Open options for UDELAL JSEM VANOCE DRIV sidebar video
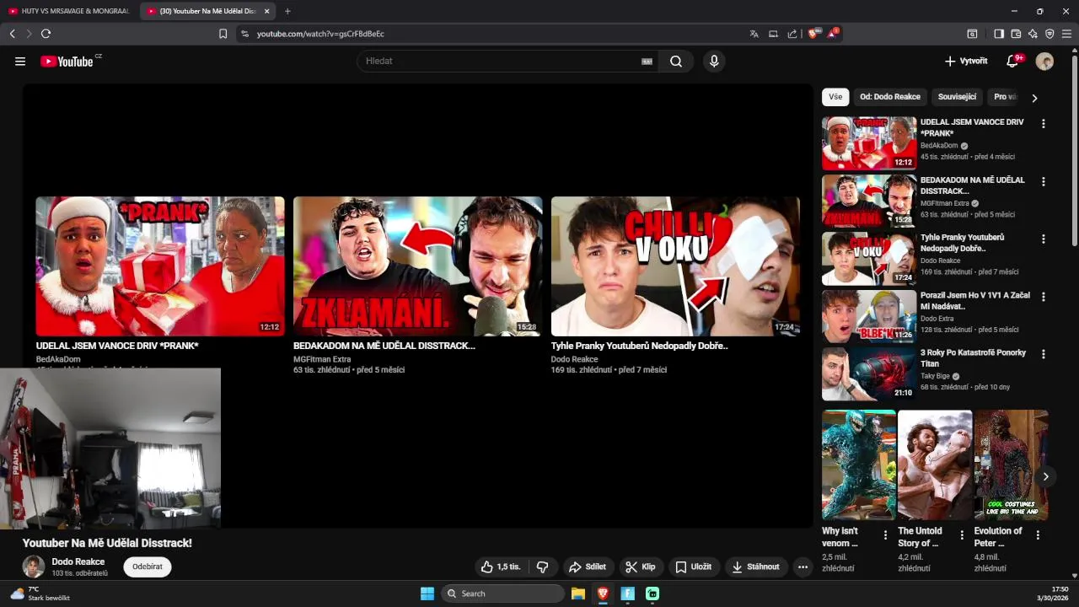The height and width of the screenshot is (607, 1079). click(1044, 123)
